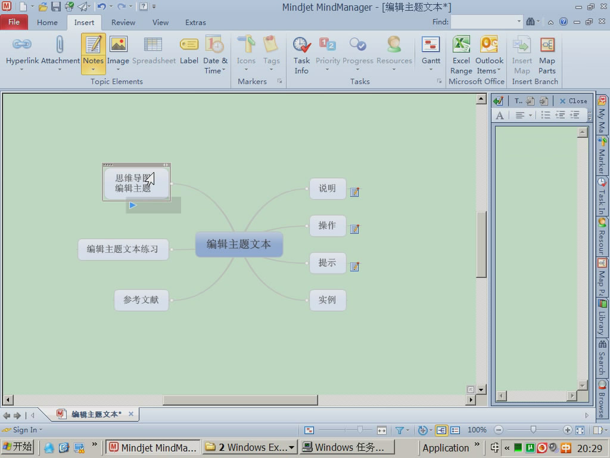Click the MindManager Help question icon
610x458 pixels.
pyautogui.click(x=564, y=22)
